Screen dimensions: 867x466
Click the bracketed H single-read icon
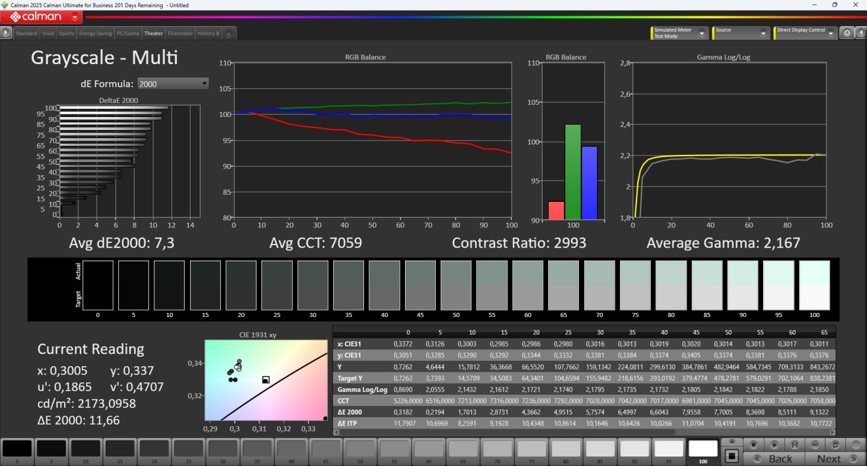click(795, 444)
